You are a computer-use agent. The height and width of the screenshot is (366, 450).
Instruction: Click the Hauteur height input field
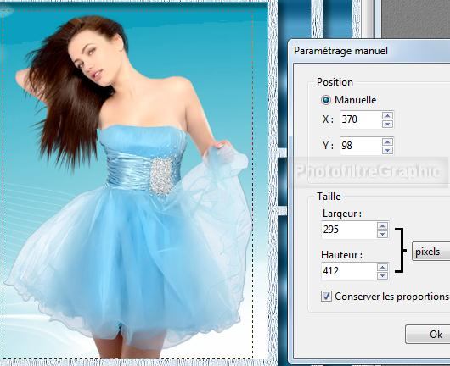tap(349, 271)
